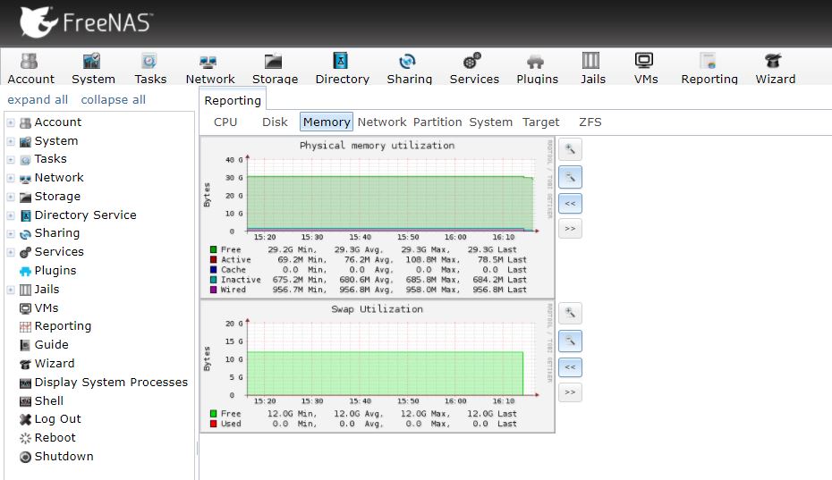Expand the Account tree node
This screenshot has width=832, height=480.
click(11, 122)
